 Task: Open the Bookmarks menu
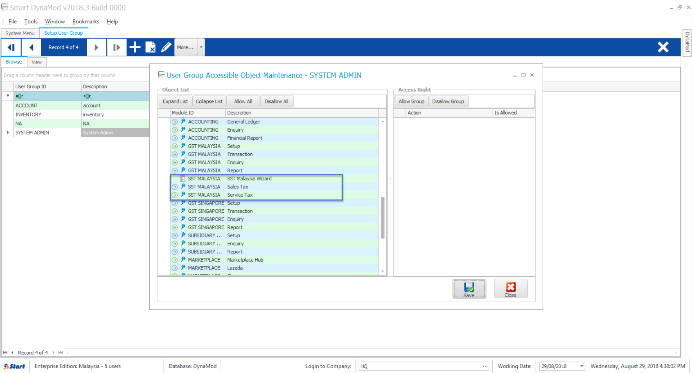pyautogui.click(x=86, y=22)
